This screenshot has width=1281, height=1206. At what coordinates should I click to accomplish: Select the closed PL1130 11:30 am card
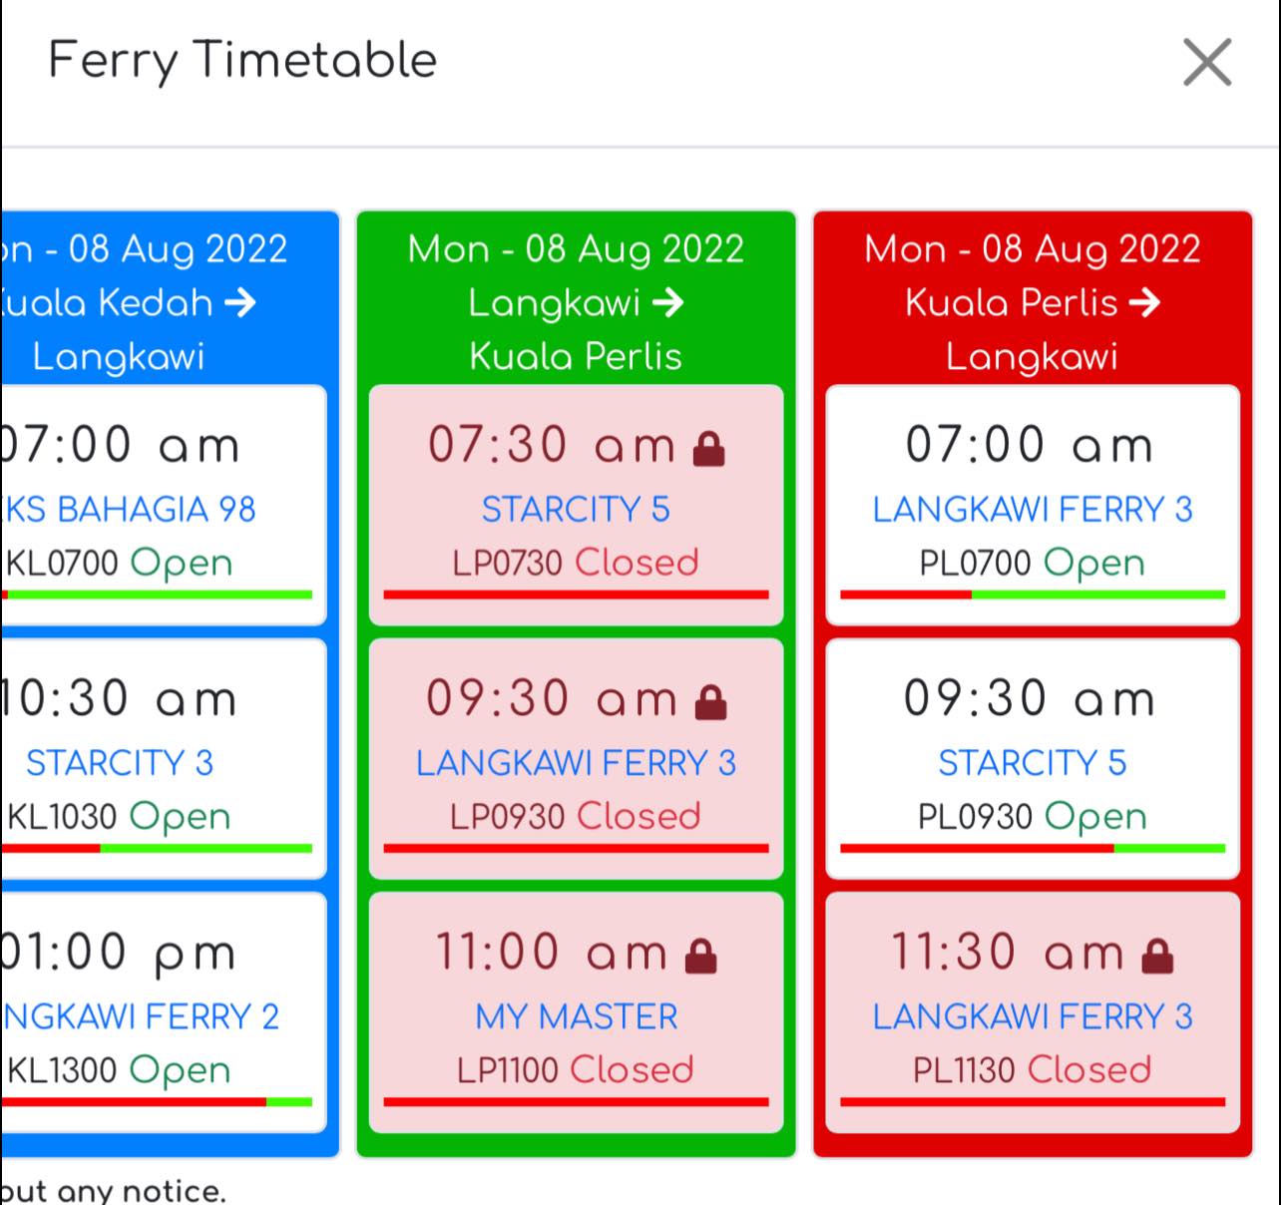(1033, 1012)
